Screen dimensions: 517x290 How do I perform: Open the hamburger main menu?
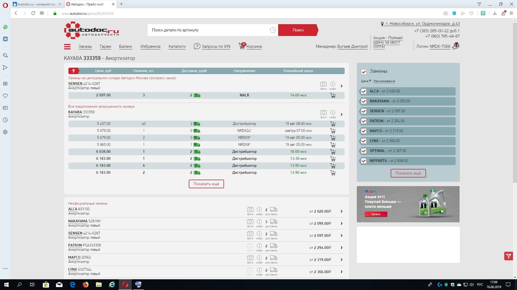click(x=67, y=47)
